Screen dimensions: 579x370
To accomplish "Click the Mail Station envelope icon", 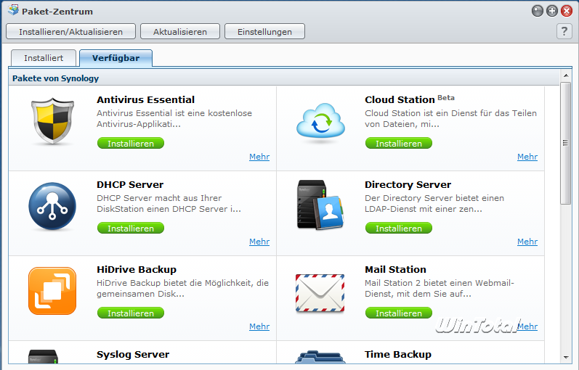I will point(320,293).
